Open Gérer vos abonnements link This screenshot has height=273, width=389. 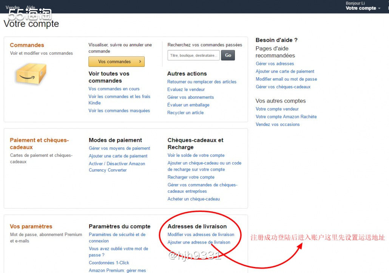click(x=190, y=97)
